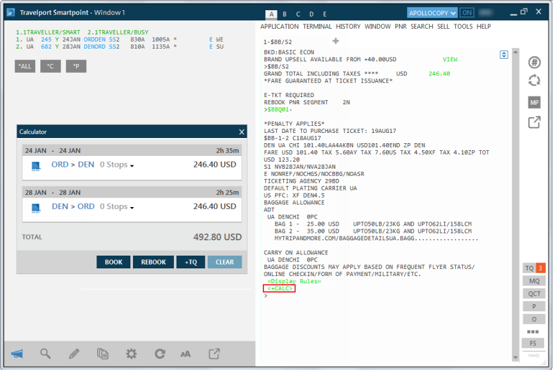The width and height of the screenshot is (553, 370).
Task: Click the TQ queue button
Action: 529,268
